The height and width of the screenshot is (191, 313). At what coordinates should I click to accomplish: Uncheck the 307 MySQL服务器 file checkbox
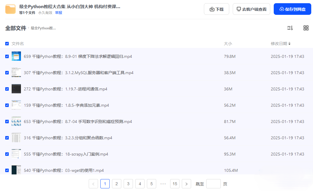click(x=7, y=73)
